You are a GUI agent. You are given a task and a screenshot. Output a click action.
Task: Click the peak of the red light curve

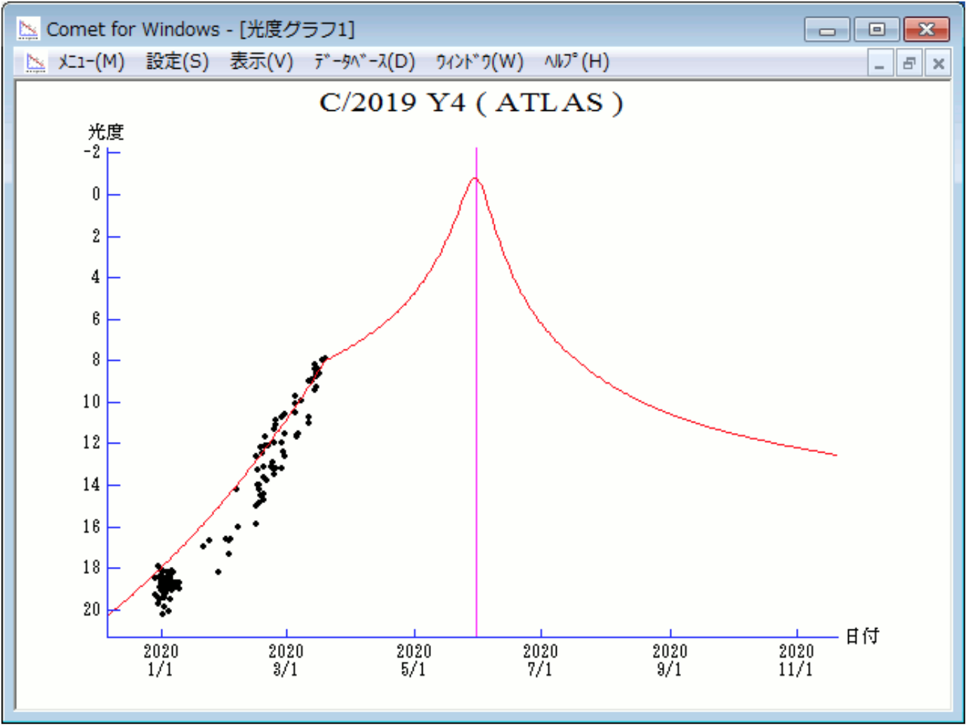click(x=475, y=178)
